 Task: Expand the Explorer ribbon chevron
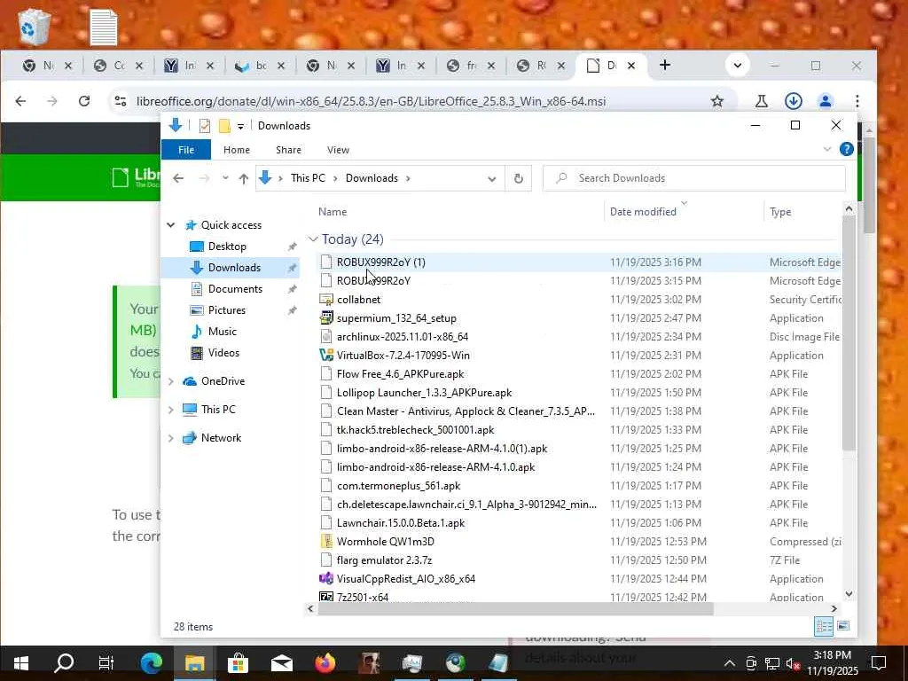pos(827,149)
